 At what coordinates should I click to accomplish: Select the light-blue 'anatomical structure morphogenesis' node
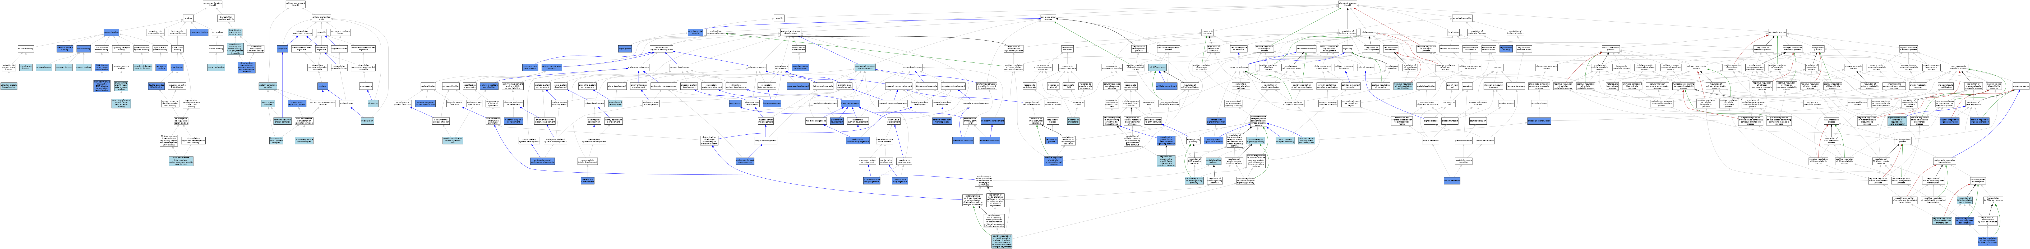tap(865, 67)
